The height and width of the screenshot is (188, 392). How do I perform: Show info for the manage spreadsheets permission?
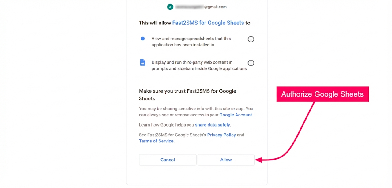pos(251,39)
